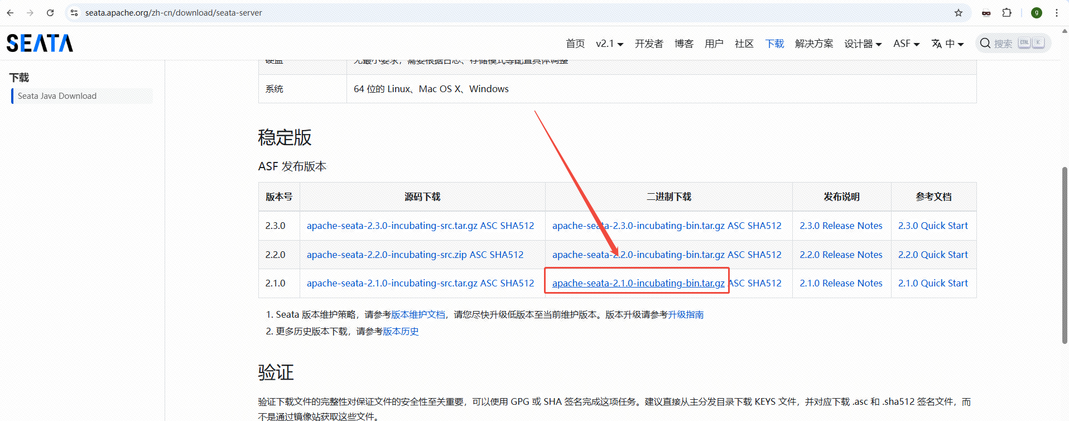Click the address bar URL field
This screenshot has width=1069, height=421.
coord(519,13)
